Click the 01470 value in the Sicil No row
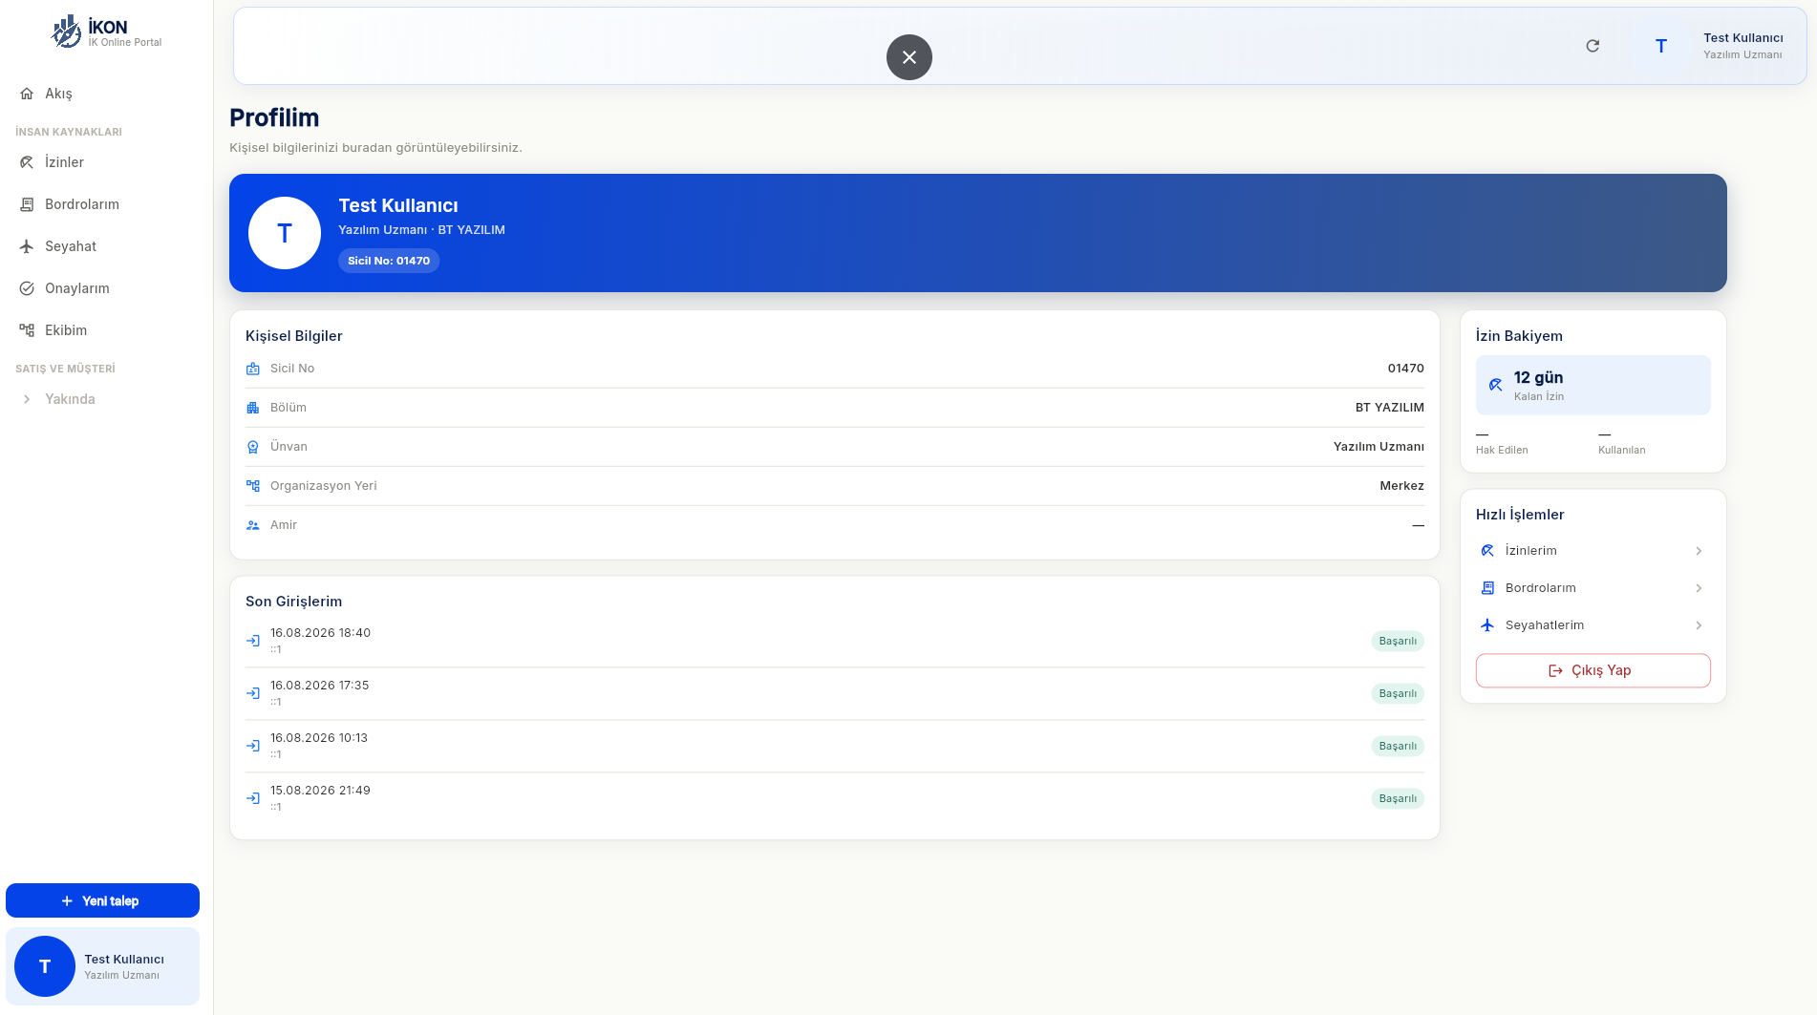Image resolution: width=1817 pixels, height=1015 pixels. (1406, 369)
